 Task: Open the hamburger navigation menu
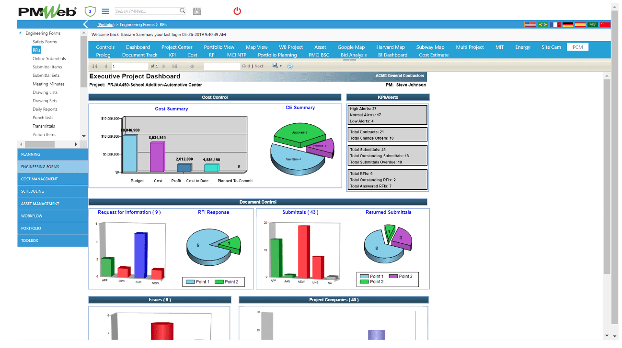pyautogui.click(x=105, y=11)
